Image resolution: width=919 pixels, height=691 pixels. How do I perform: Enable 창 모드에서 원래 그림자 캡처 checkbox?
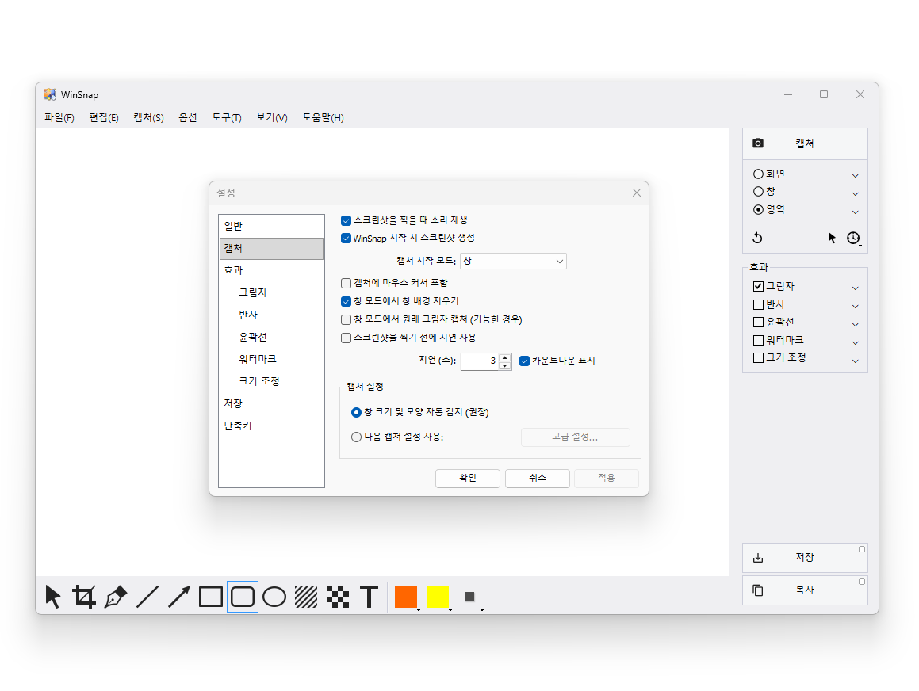346,319
